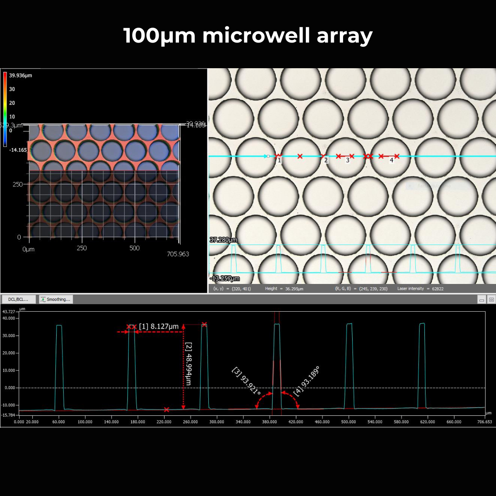Maximize the profile graph panel

pyautogui.click(x=491, y=300)
